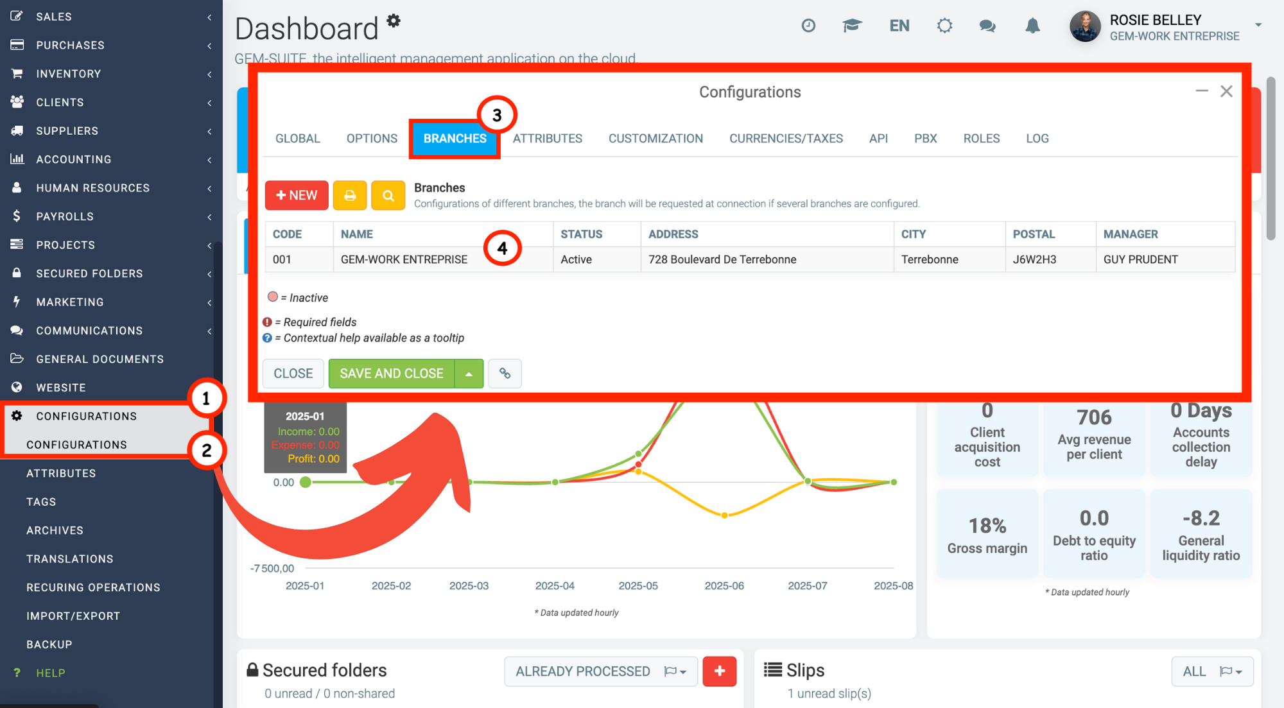Open the Roles tab
The height and width of the screenshot is (708, 1284).
pyautogui.click(x=981, y=138)
